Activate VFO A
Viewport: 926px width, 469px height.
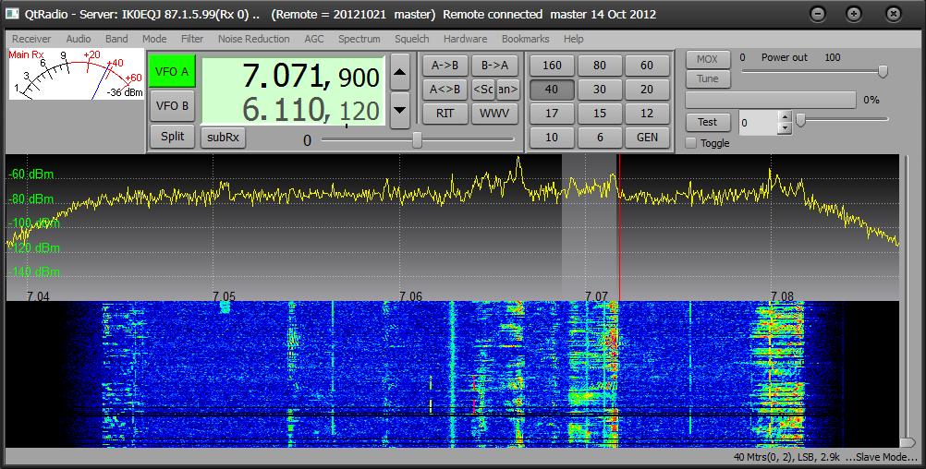pyautogui.click(x=172, y=71)
